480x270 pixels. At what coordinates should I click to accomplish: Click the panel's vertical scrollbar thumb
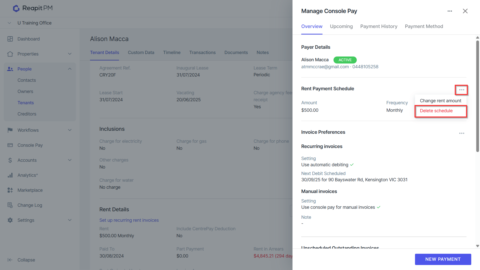click(x=477, y=96)
